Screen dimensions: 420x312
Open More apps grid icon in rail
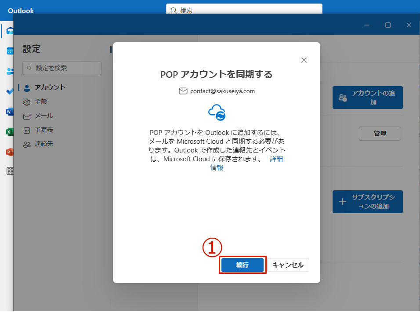[10, 171]
